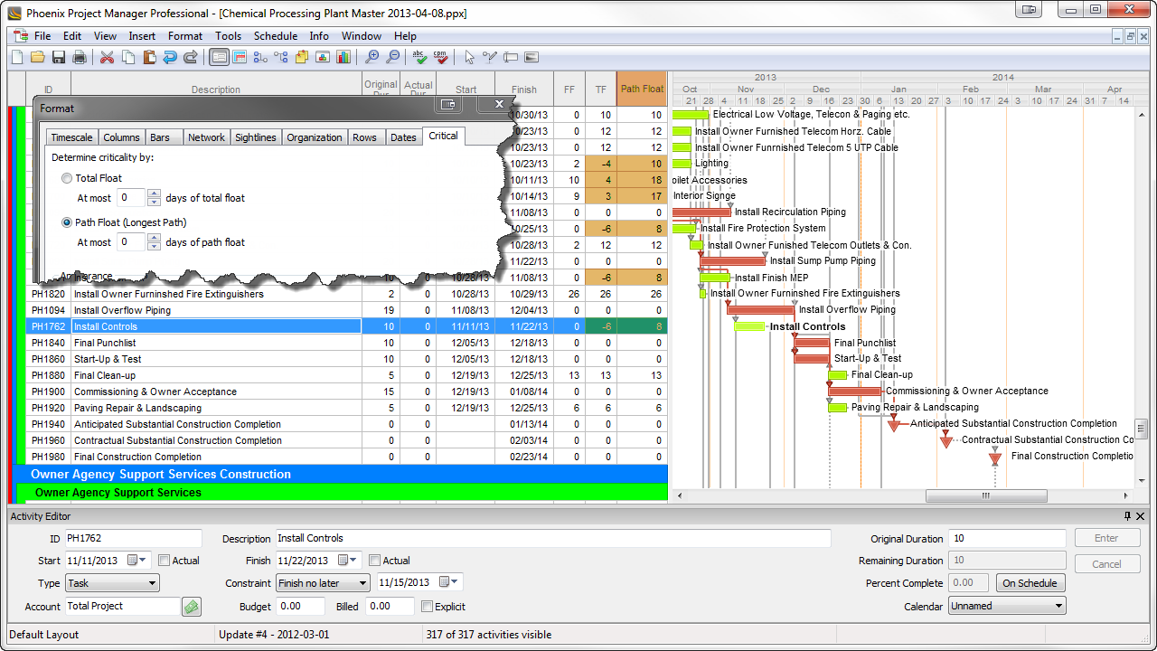Click the Commissioning & Owner Acceptance Gantt bar
This screenshot has height=651, width=1157.
click(x=855, y=392)
